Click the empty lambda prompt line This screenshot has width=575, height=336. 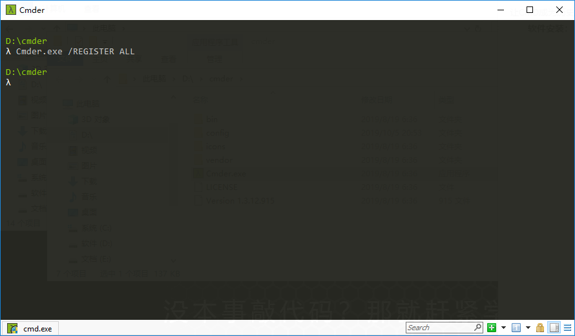(8, 83)
